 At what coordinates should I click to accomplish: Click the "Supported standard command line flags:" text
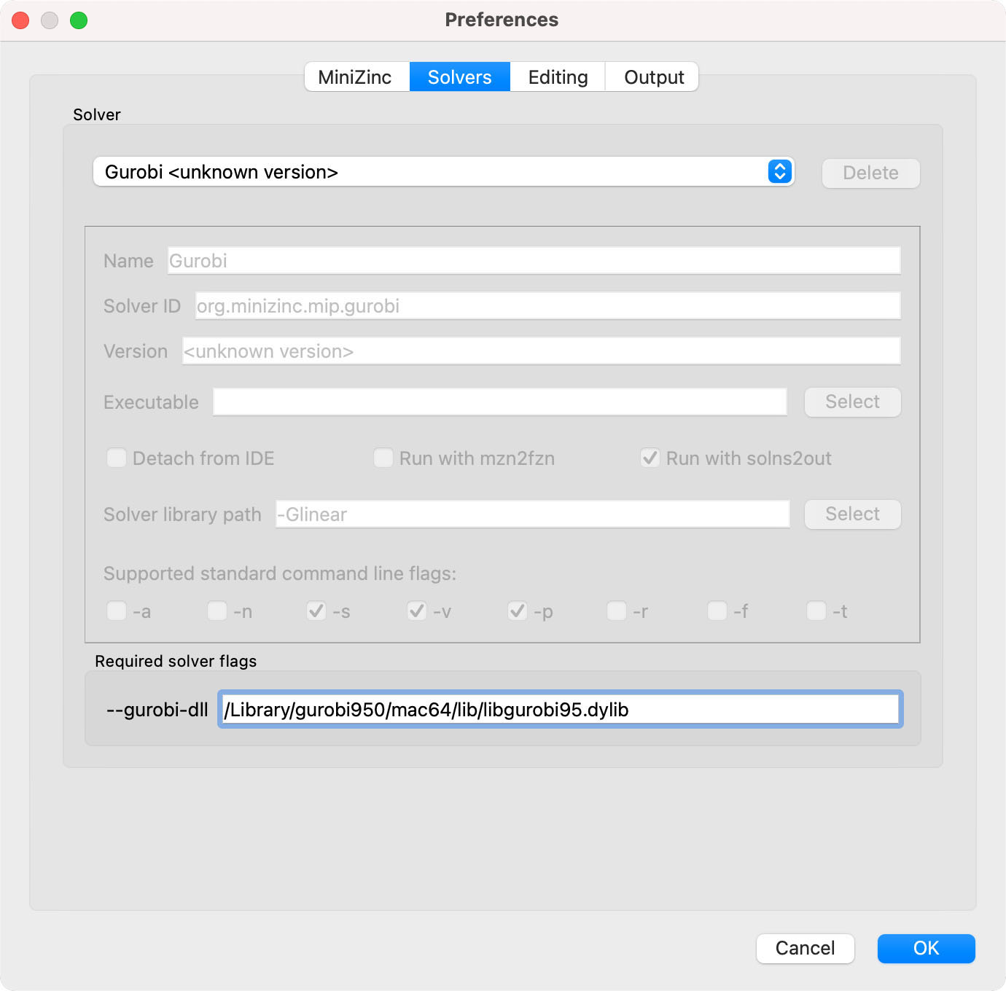[280, 573]
